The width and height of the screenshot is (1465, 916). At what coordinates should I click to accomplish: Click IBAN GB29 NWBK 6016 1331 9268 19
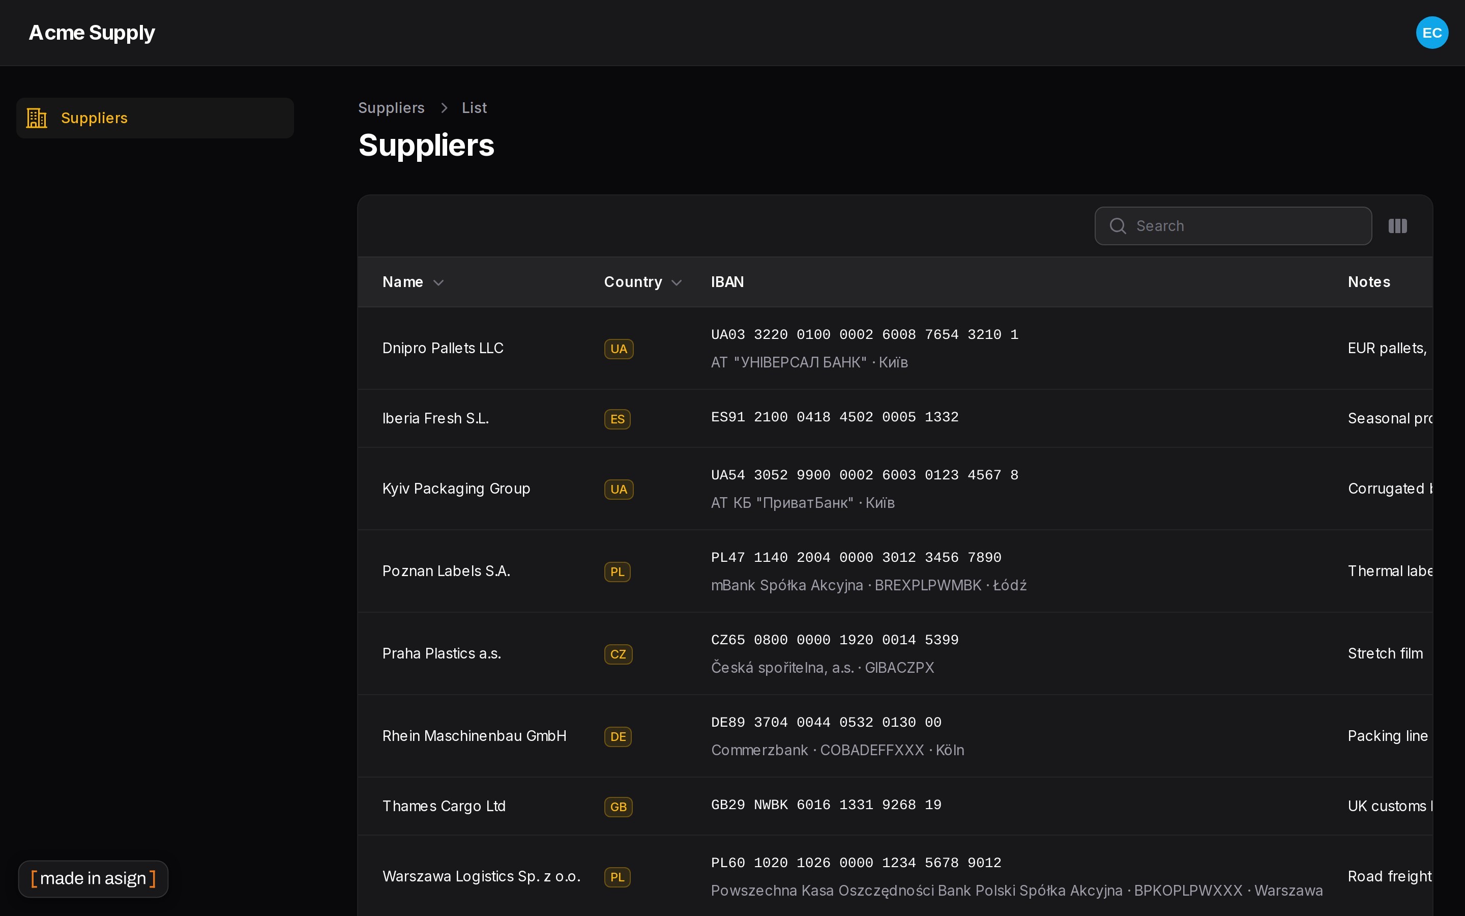coord(826,805)
